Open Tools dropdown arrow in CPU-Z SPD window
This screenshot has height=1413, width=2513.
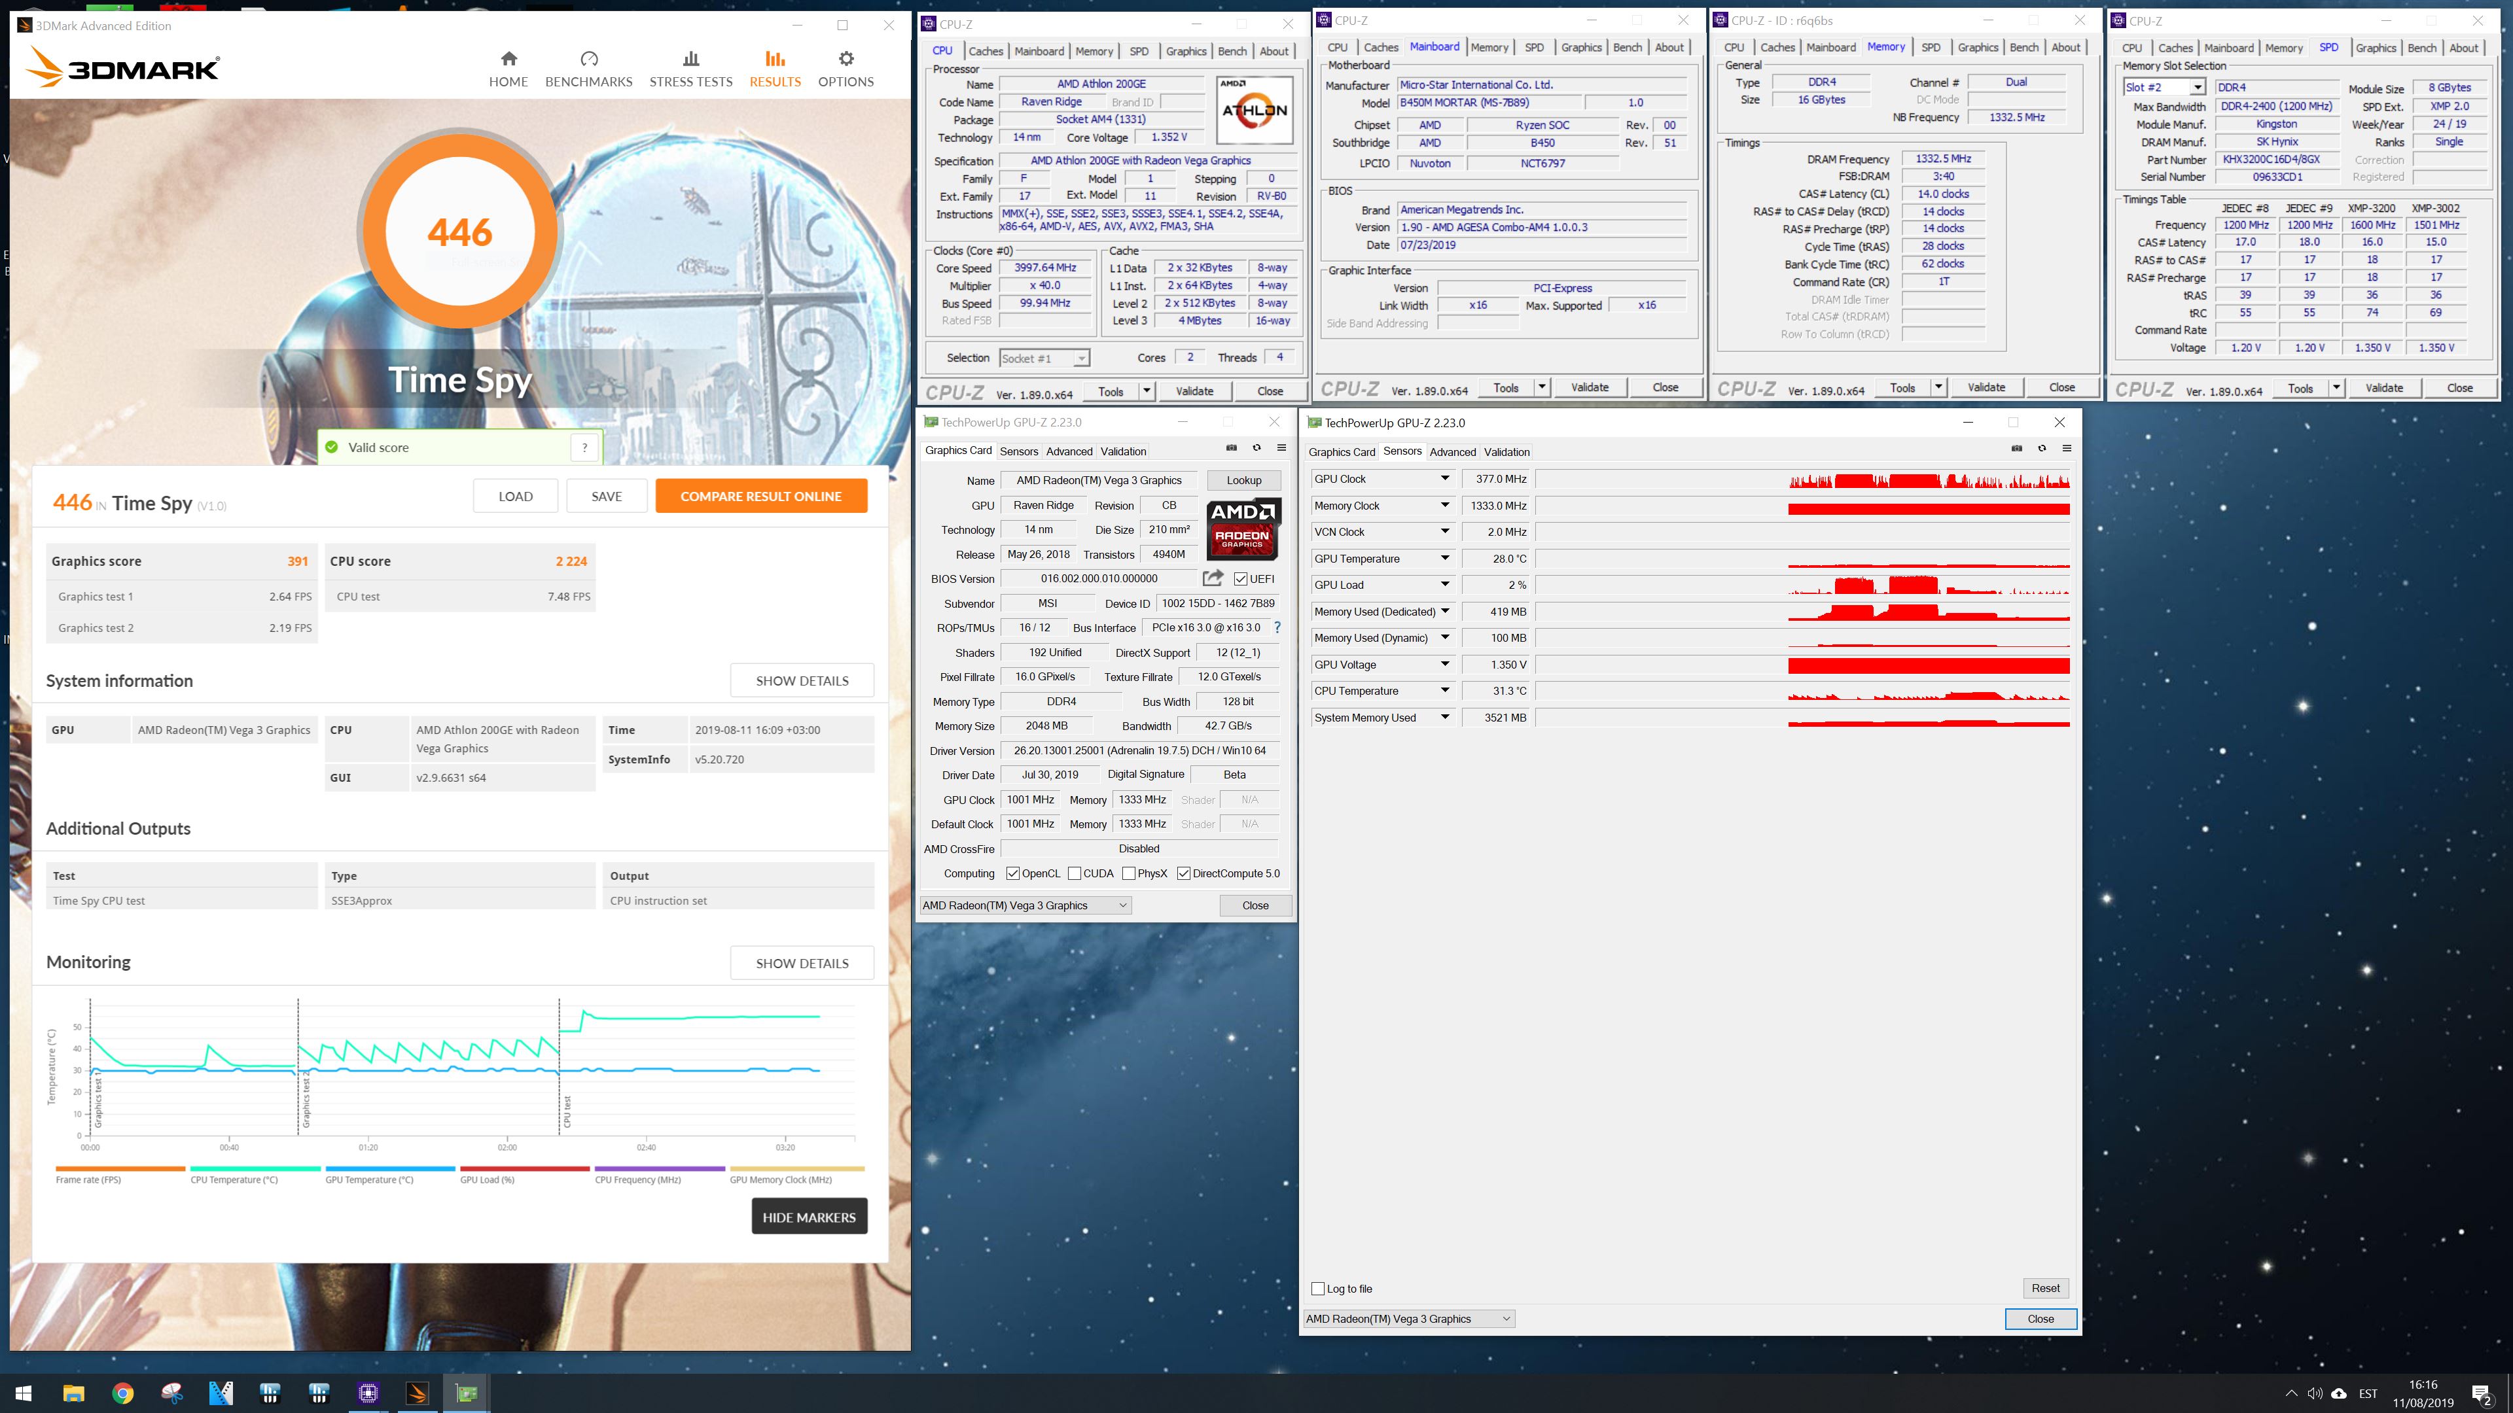2336,387
